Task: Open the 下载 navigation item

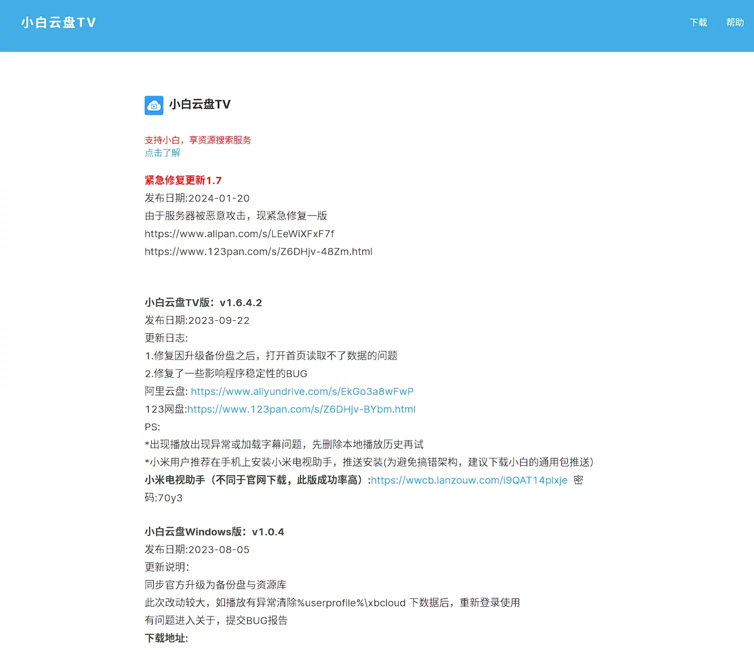Action: (698, 23)
